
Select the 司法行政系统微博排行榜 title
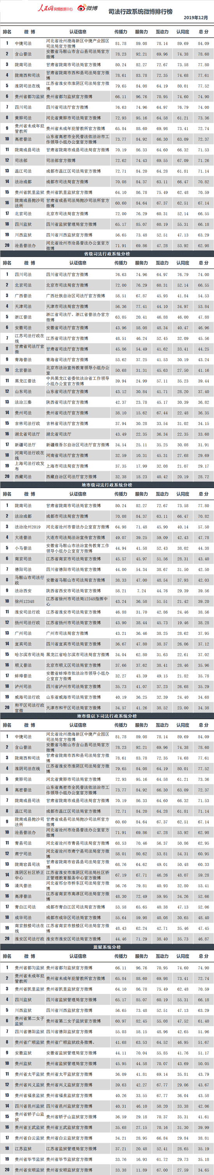[140, 11]
